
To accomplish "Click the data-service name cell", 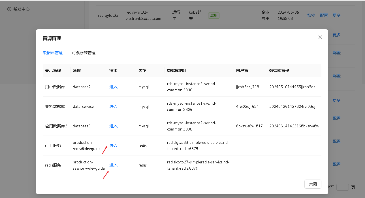I will (83, 106).
